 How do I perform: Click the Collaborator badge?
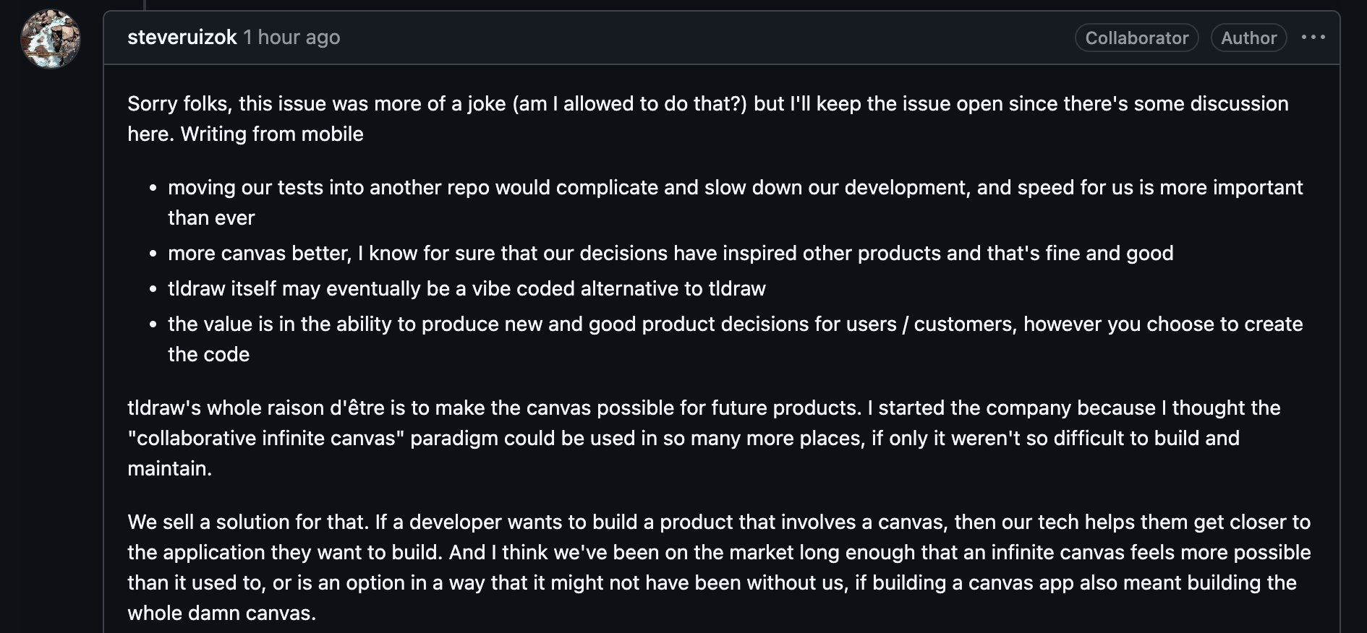point(1136,38)
